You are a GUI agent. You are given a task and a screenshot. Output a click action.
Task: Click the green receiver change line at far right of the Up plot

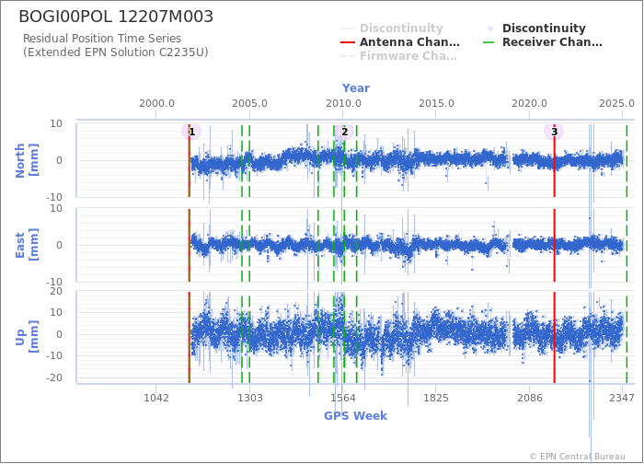pos(627,337)
